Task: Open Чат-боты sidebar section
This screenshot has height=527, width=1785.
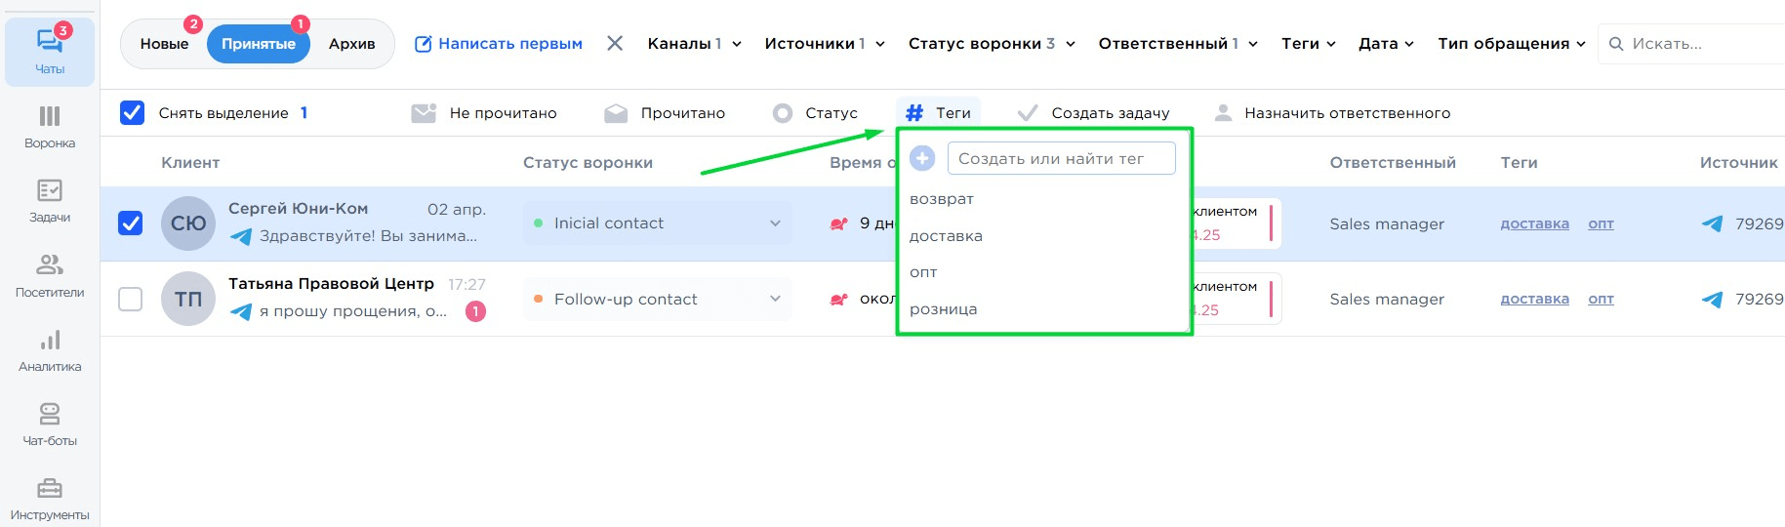Action: click(x=50, y=425)
